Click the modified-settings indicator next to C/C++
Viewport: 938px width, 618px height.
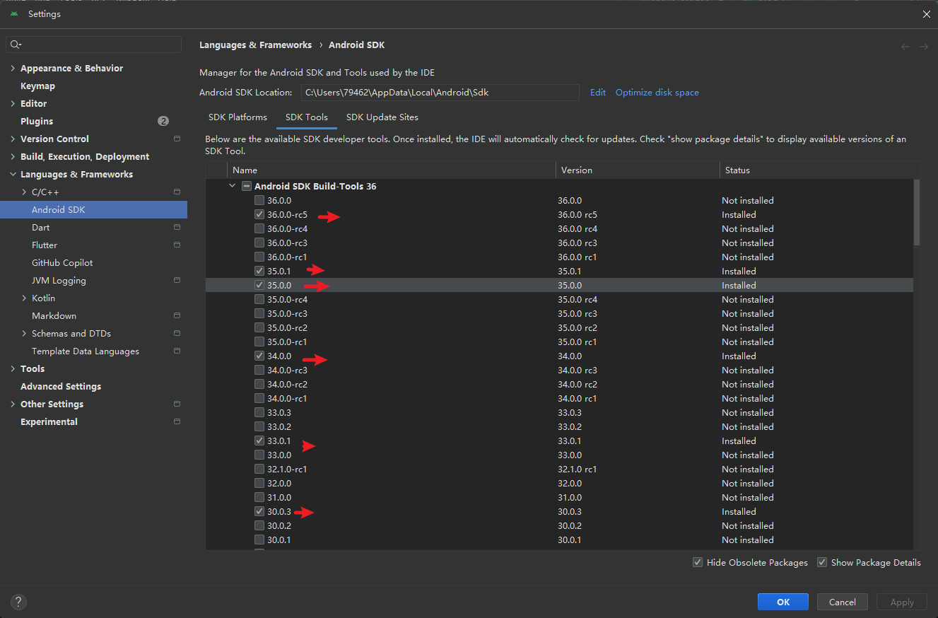(x=176, y=192)
